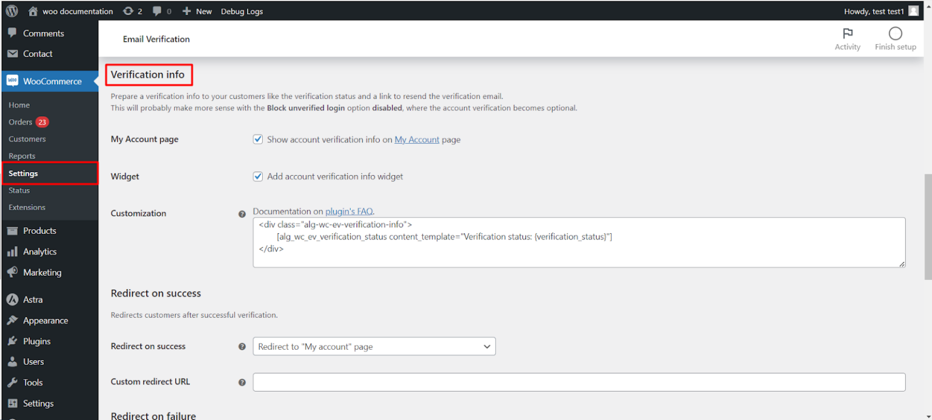Screen dimensions: 932x420
Task: Open Analytics from the sidebar
Action: [x=40, y=251]
